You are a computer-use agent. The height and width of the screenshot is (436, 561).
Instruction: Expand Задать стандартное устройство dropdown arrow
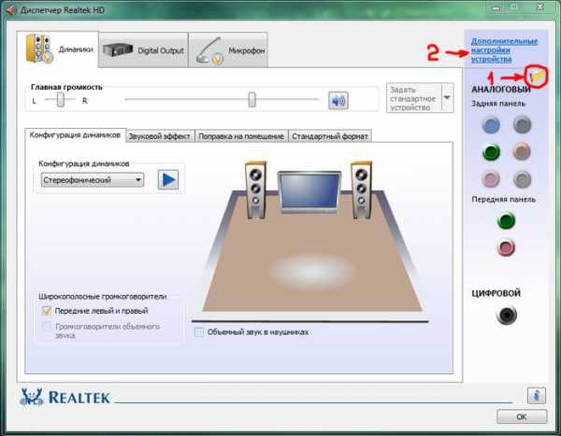coord(447,98)
